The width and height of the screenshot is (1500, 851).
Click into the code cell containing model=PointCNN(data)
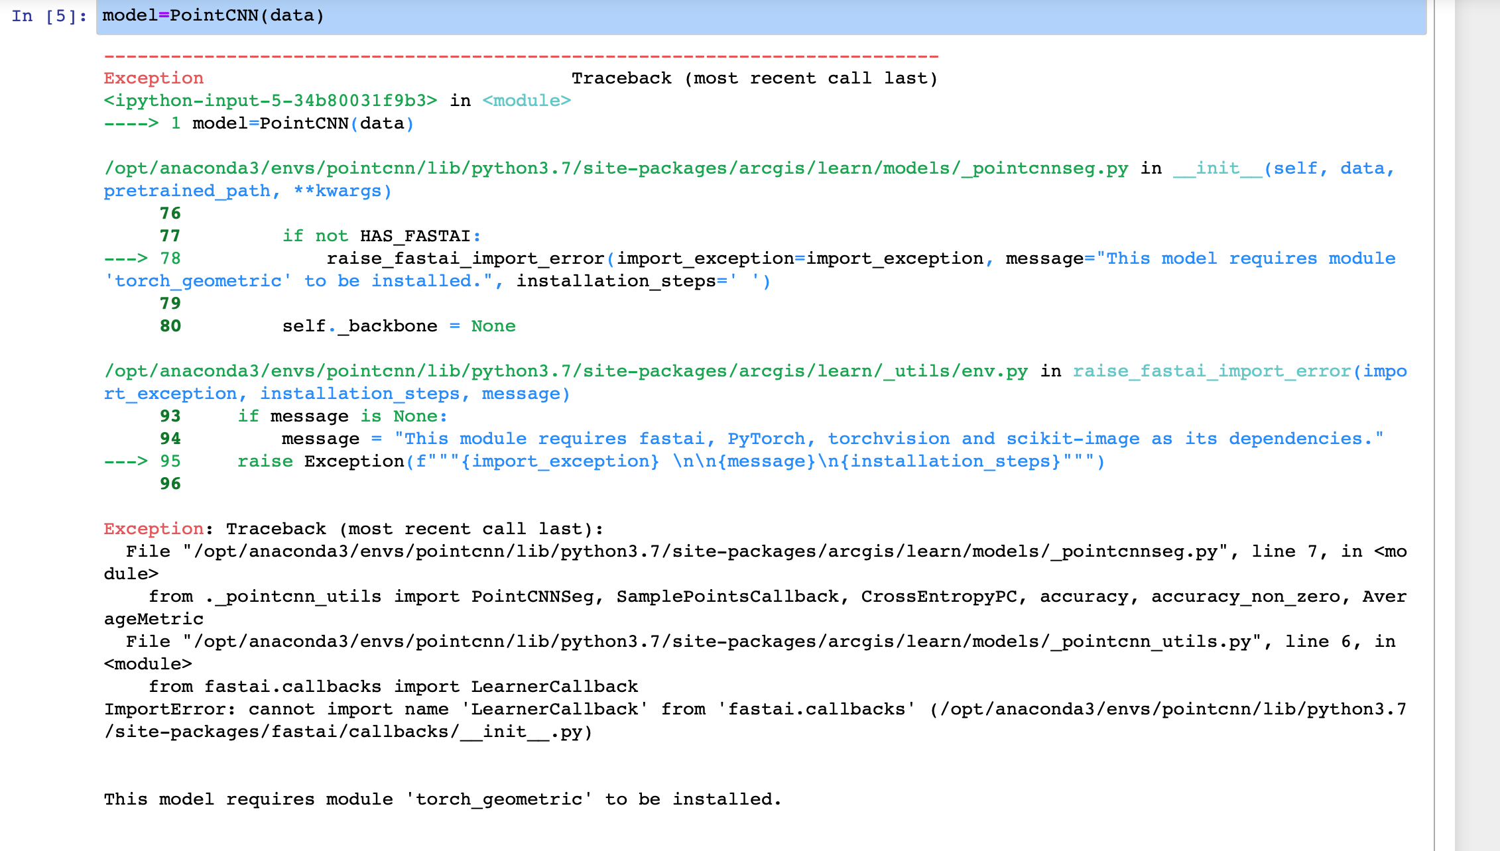(761, 17)
